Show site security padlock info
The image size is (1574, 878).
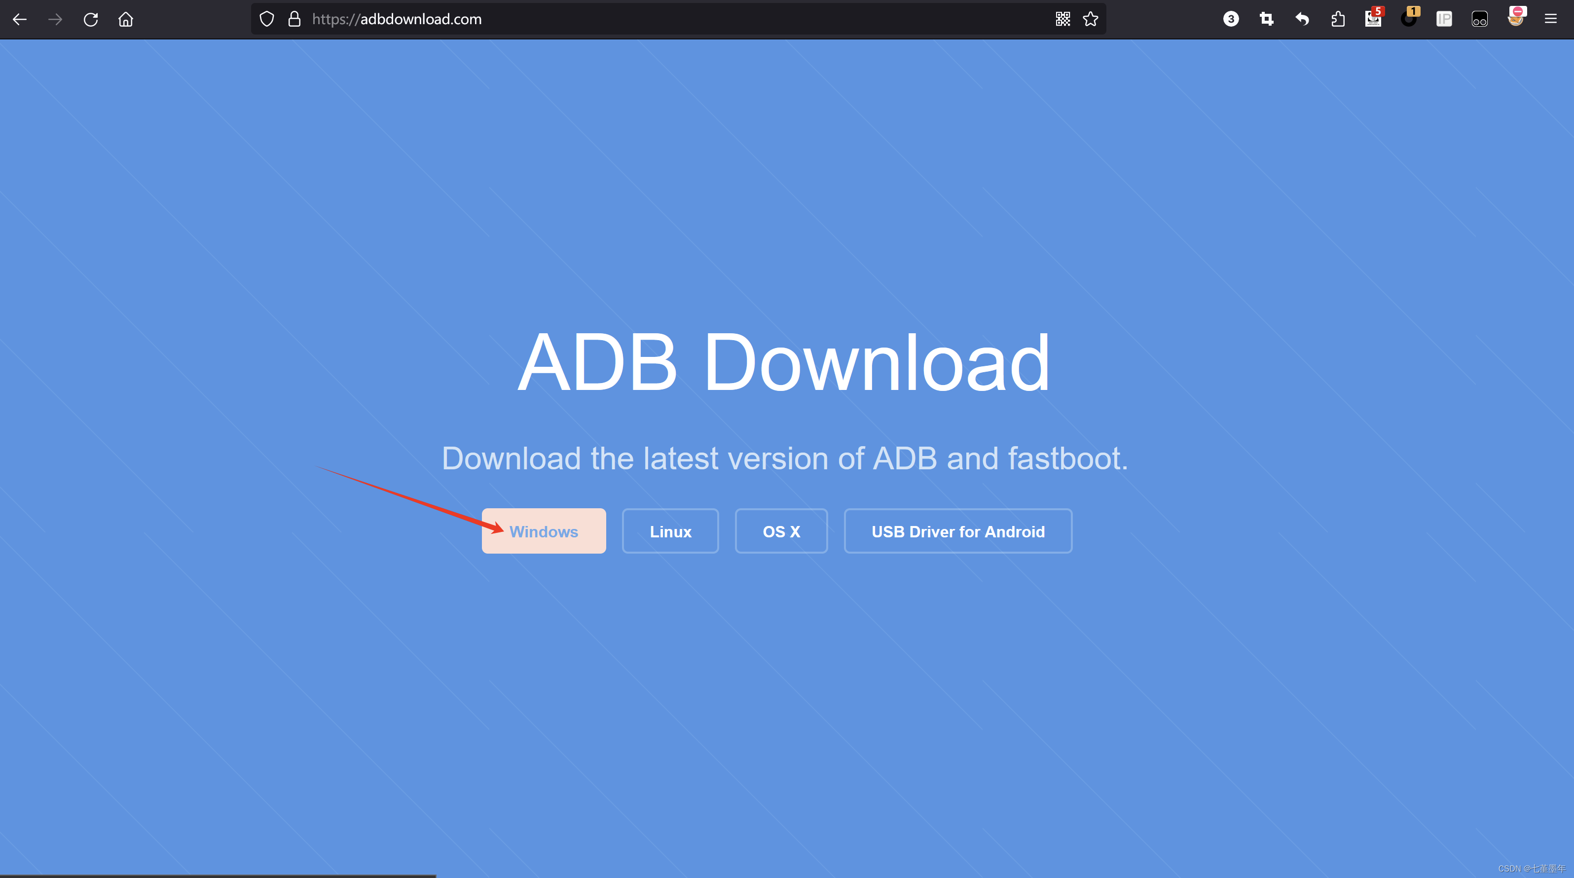(x=294, y=20)
